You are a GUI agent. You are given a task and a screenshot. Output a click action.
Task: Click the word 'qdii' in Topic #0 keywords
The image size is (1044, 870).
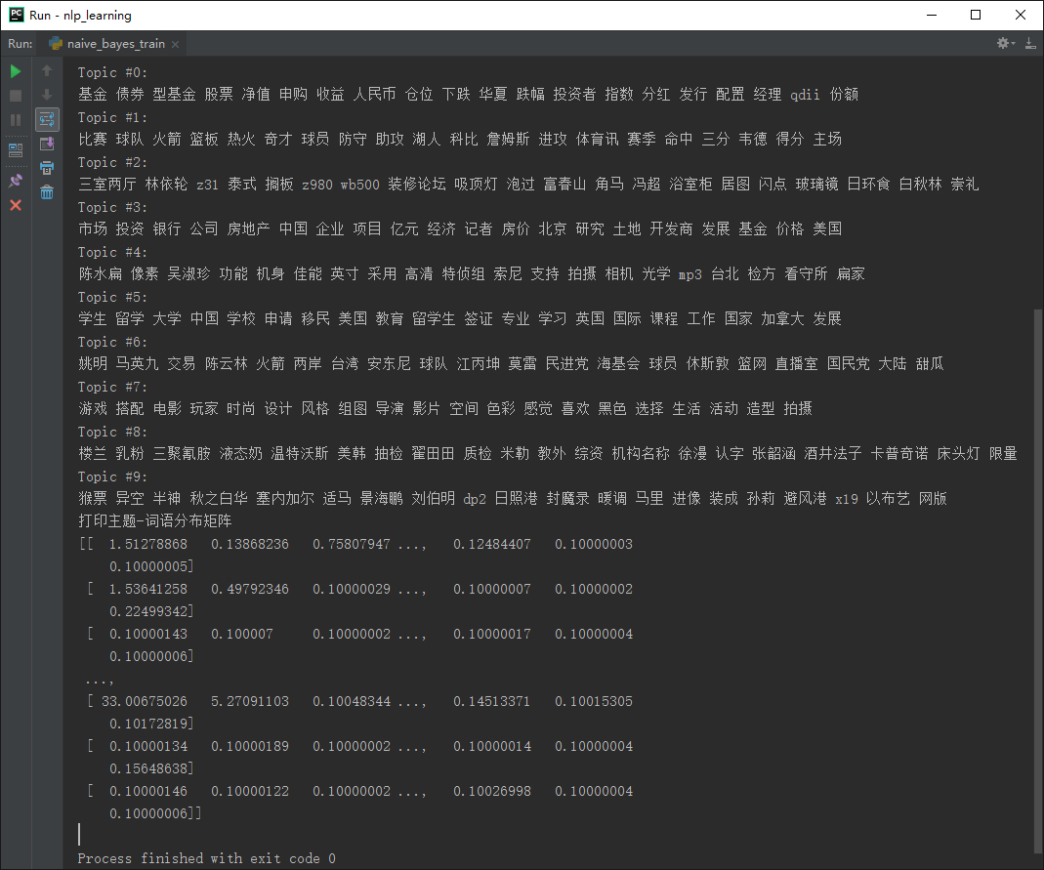point(805,95)
